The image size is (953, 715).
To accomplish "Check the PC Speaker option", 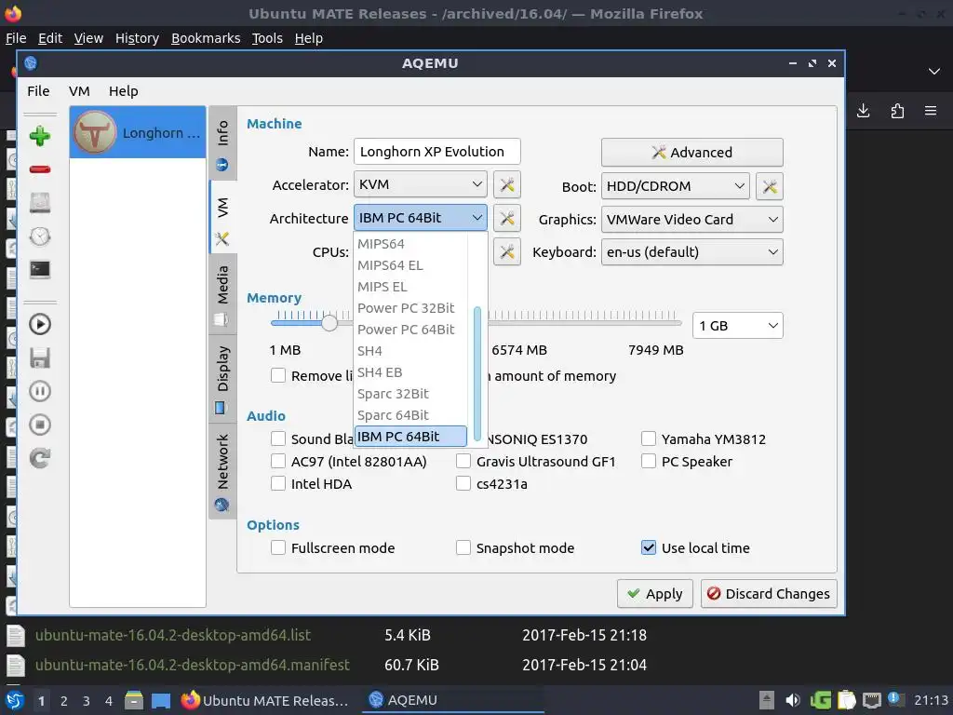I will (649, 462).
